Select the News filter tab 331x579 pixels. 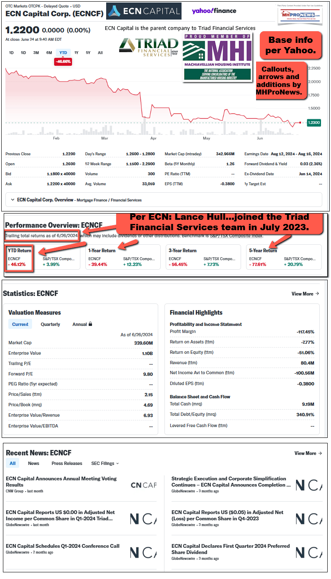click(x=34, y=463)
